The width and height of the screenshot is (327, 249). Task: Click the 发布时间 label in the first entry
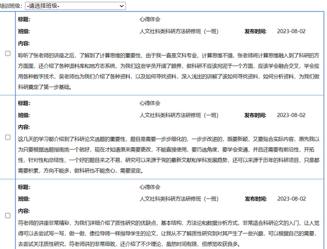point(255,32)
